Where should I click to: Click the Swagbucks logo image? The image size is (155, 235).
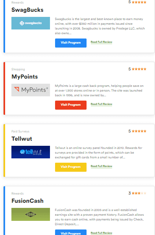tap(31, 23)
